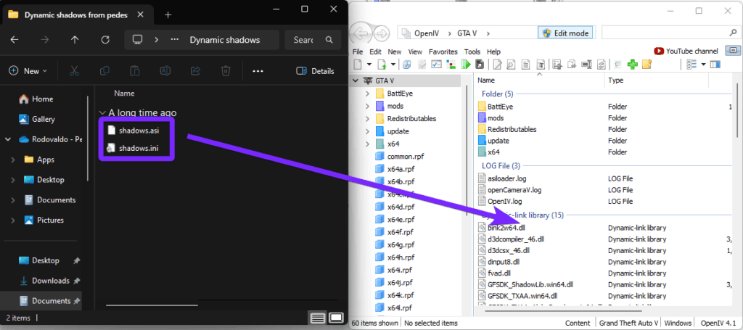This screenshot has height=330, width=743.
Task: Collapse the GTA V tree root in OpenIV
Action: coord(356,81)
